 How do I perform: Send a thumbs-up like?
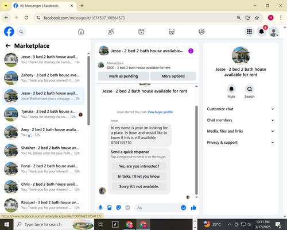(x=193, y=208)
